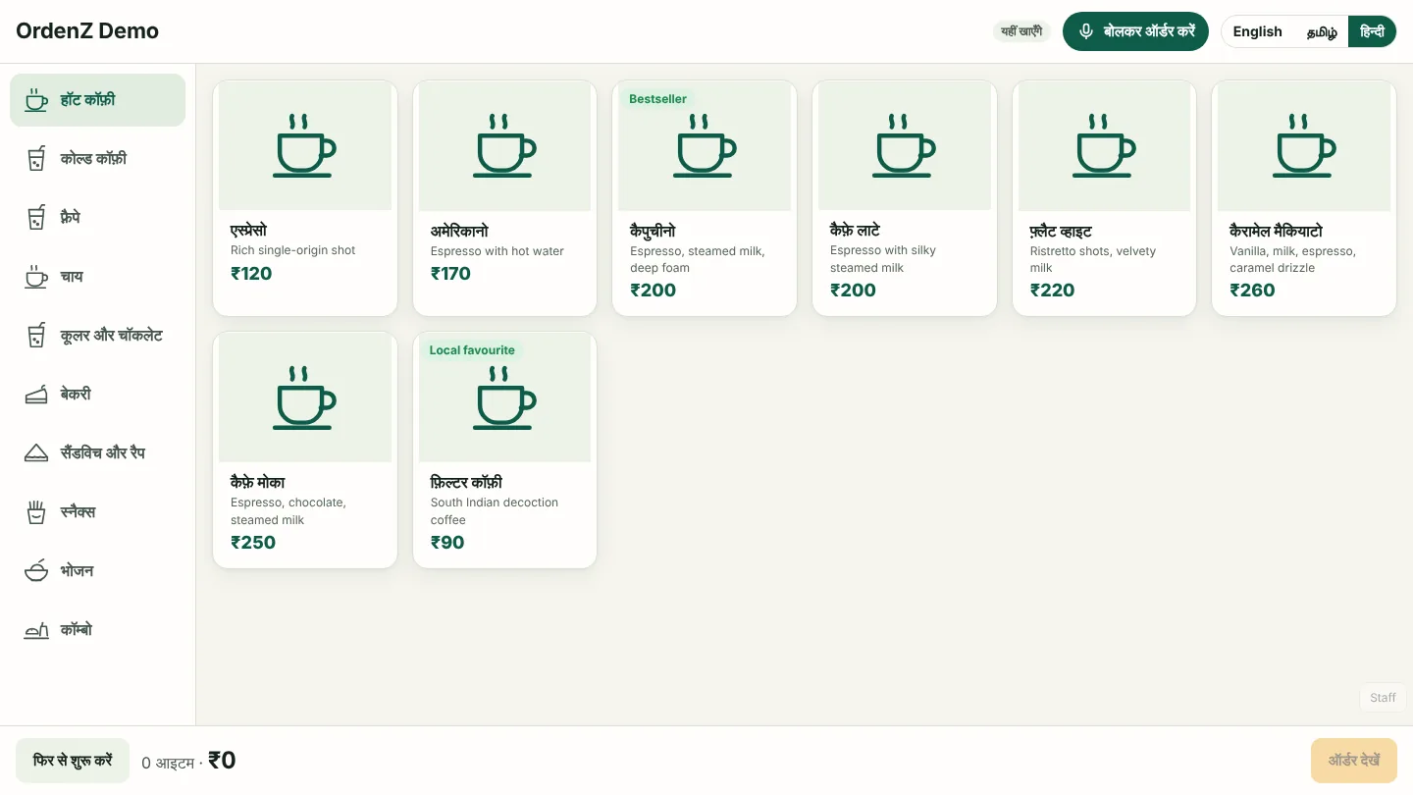Screen dimensions: 1413x795
Task: Click the ₹260 price on कैरामेल मैकियाटो
Action: [x=1252, y=291]
